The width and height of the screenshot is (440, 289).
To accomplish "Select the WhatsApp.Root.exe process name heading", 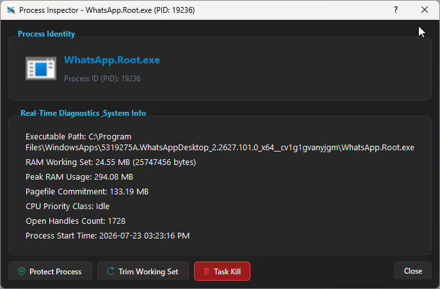I will [x=112, y=60].
